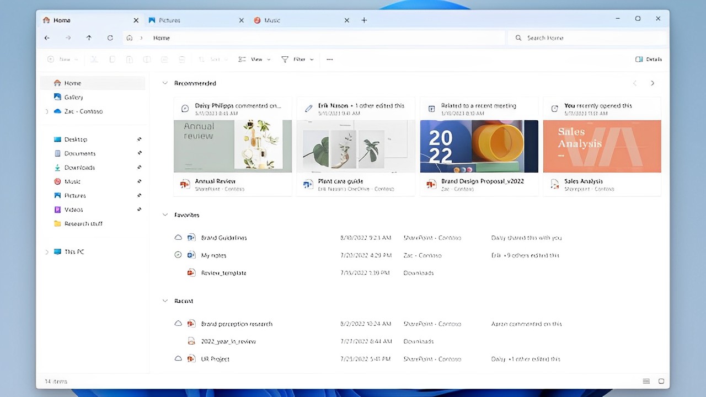
Task: Open the Search Home box via its magnifier icon
Action: point(518,37)
